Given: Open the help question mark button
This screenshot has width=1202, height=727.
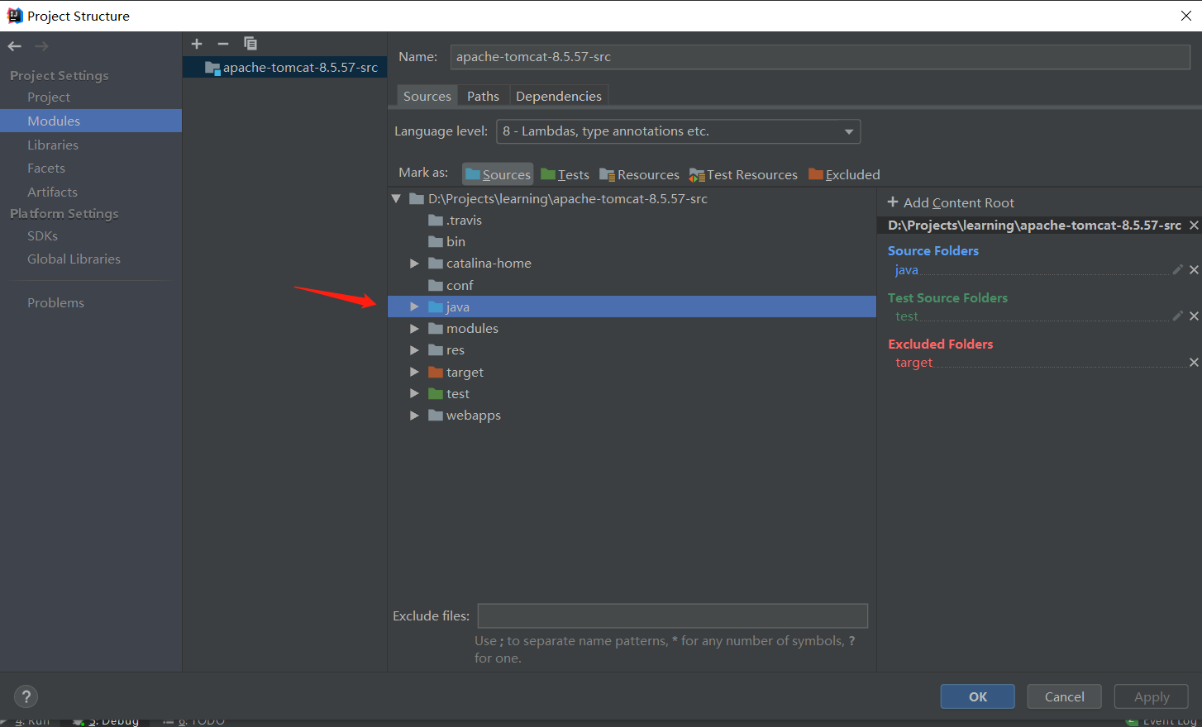Looking at the screenshot, I should pos(26,696).
